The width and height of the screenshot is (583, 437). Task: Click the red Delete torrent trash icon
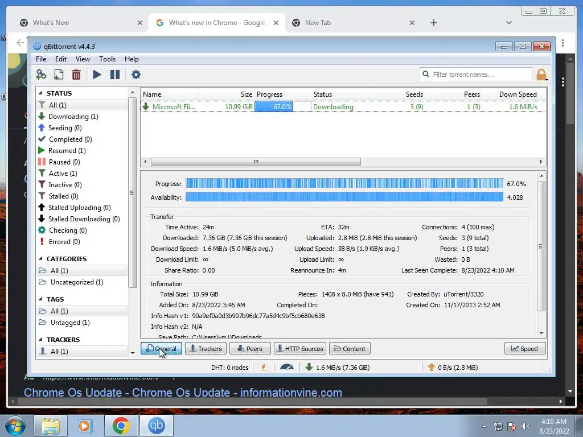pos(76,75)
